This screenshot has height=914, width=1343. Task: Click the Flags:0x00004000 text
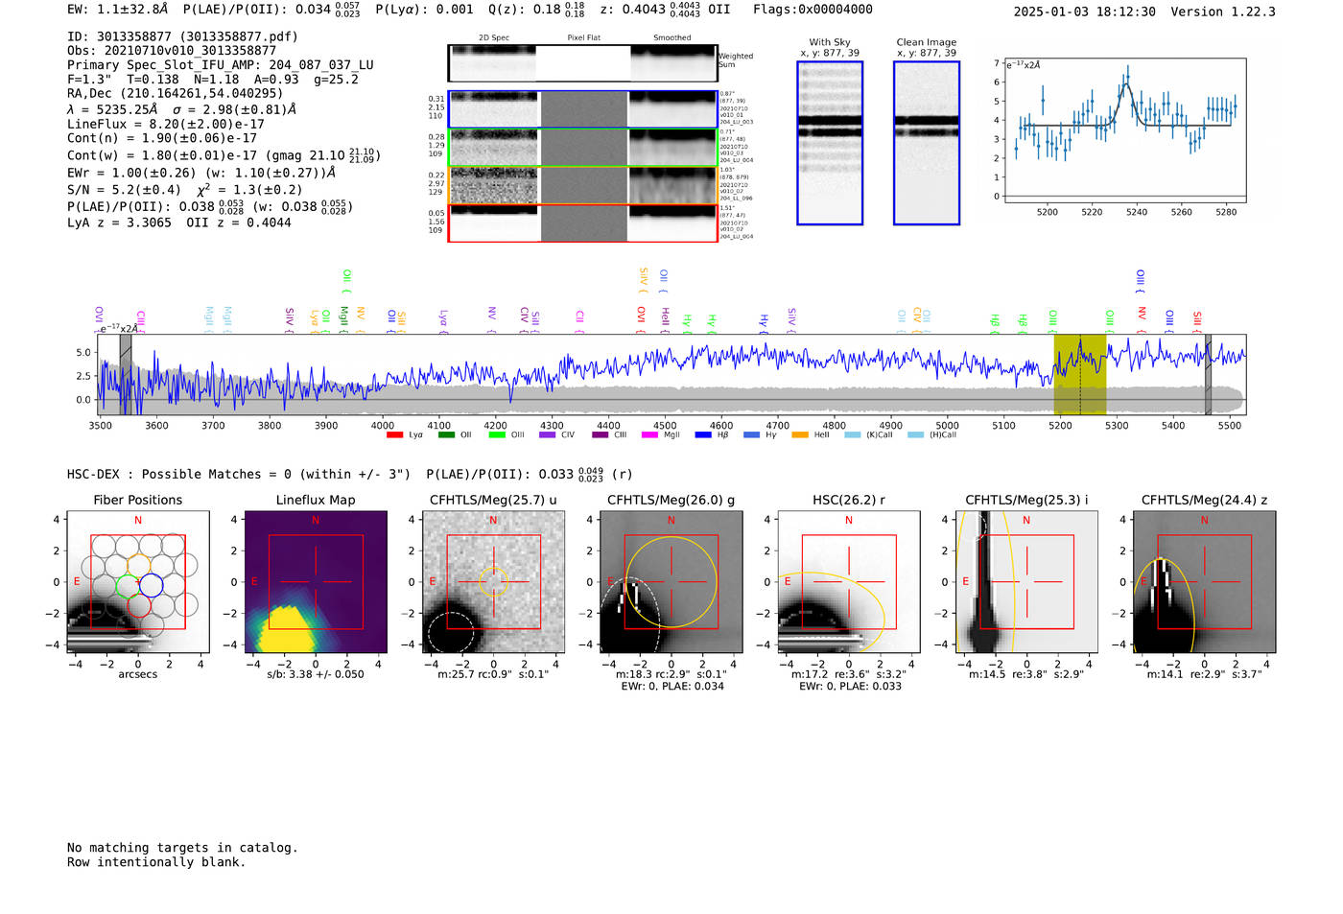(x=813, y=10)
